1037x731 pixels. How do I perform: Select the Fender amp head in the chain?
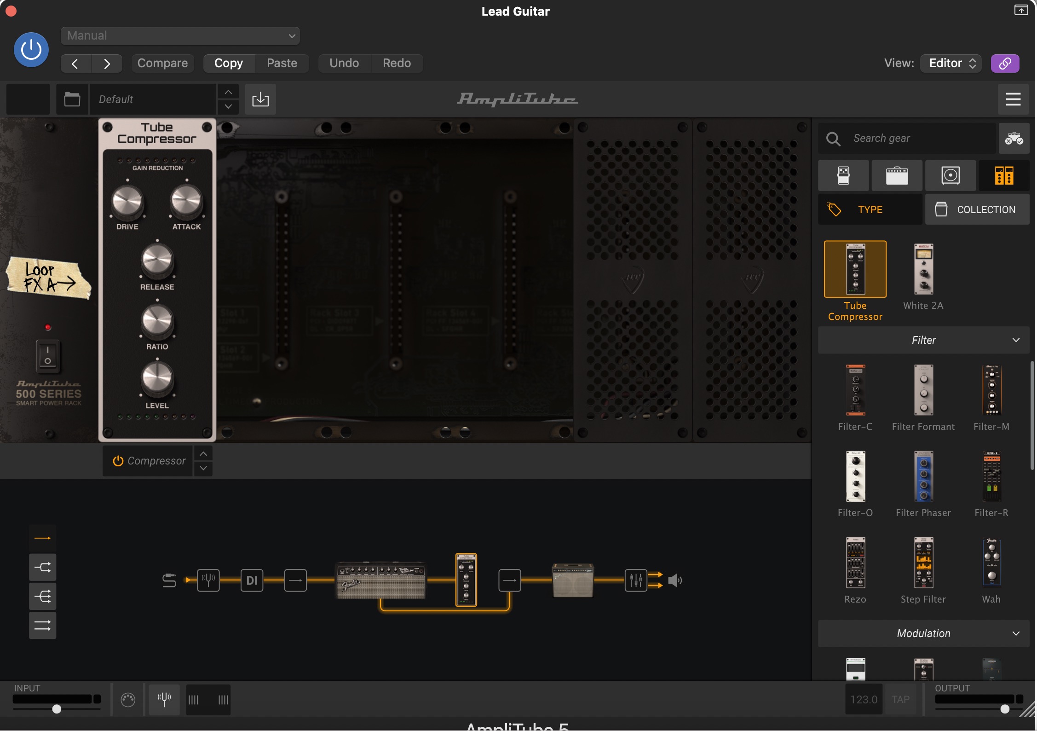(381, 580)
